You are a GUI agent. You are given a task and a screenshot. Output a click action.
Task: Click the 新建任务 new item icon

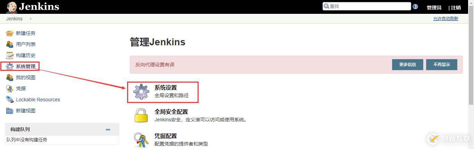coord(10,33)
